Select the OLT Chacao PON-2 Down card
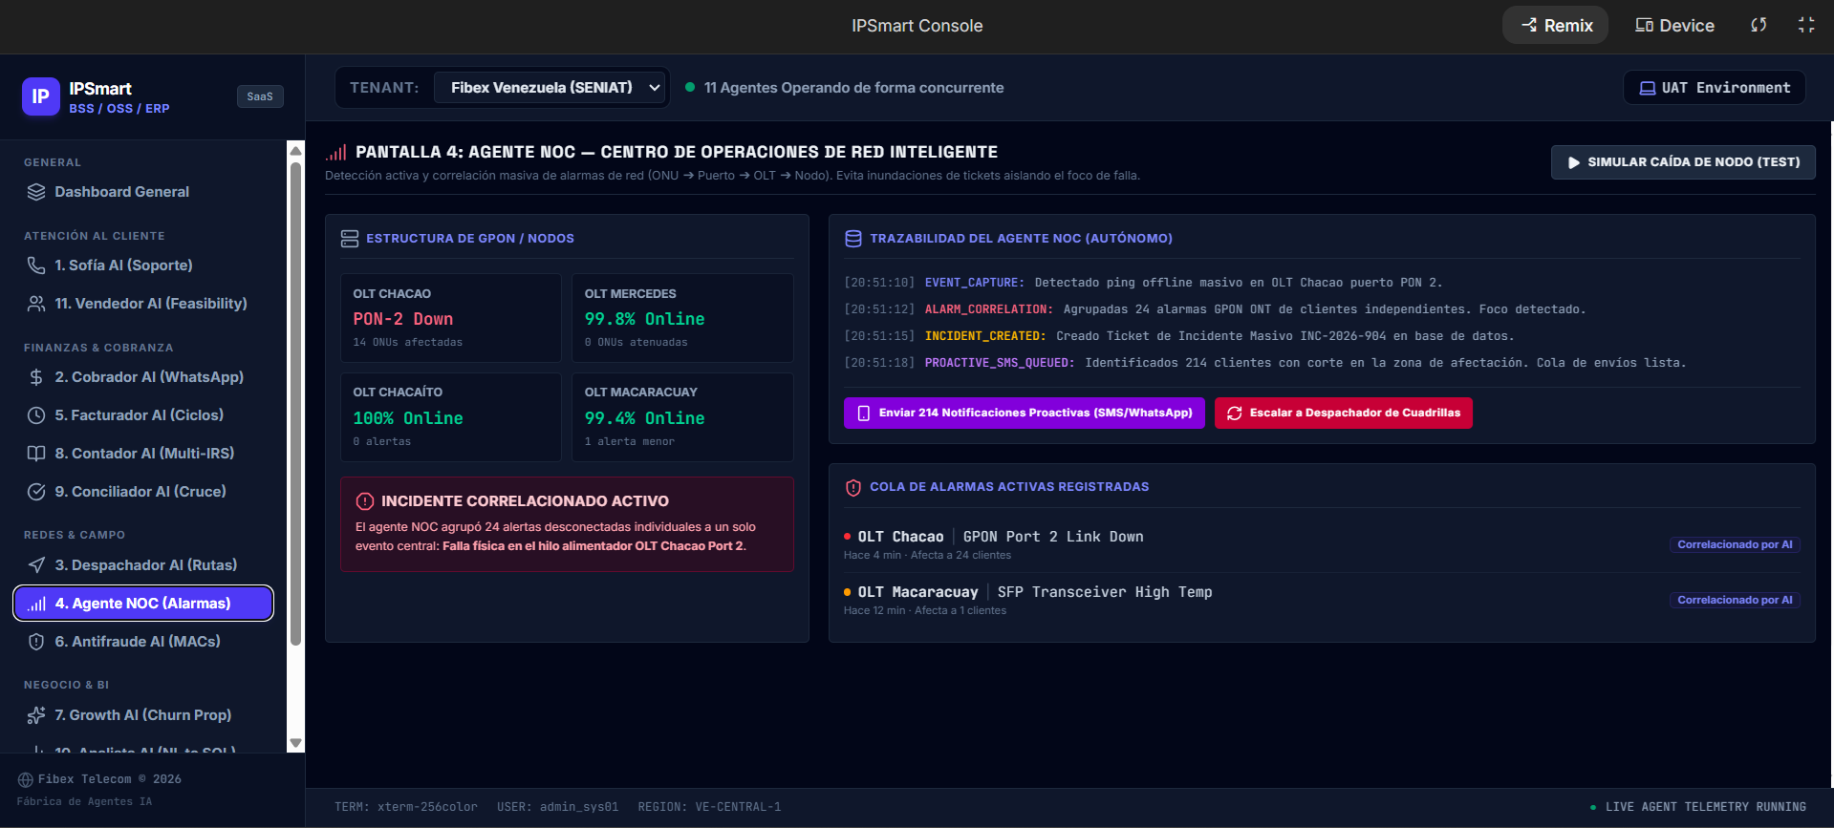 pyautogui.click(x=451, y=318)
